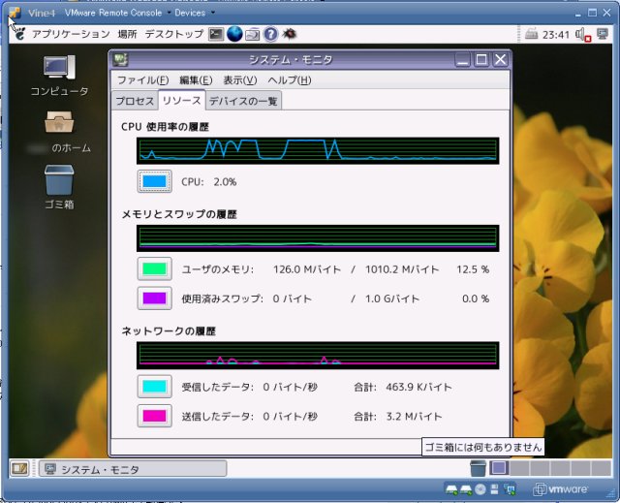Open the アプリケーション menu
620x503 pixels.
point(70,34)
